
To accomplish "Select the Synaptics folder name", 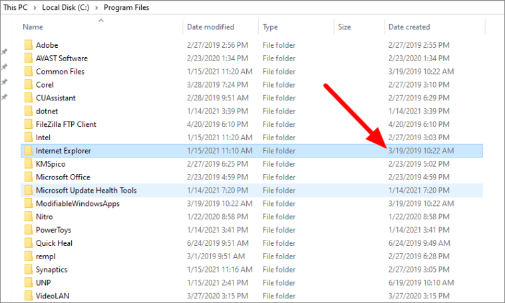I will coord(51,269).
